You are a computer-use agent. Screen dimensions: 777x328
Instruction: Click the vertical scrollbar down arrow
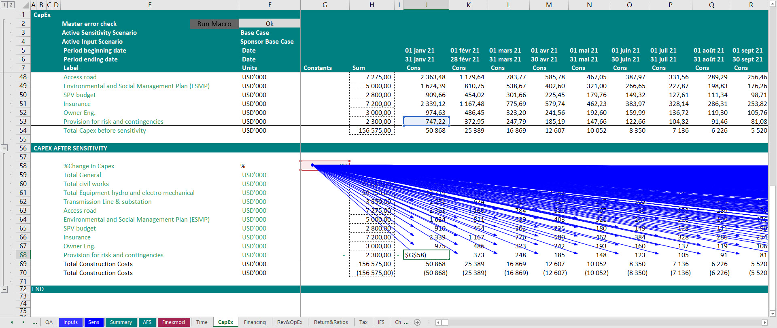point(773,313)
